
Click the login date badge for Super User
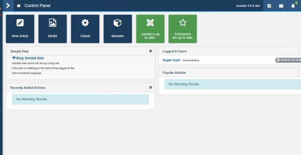(x=288, y=60)
